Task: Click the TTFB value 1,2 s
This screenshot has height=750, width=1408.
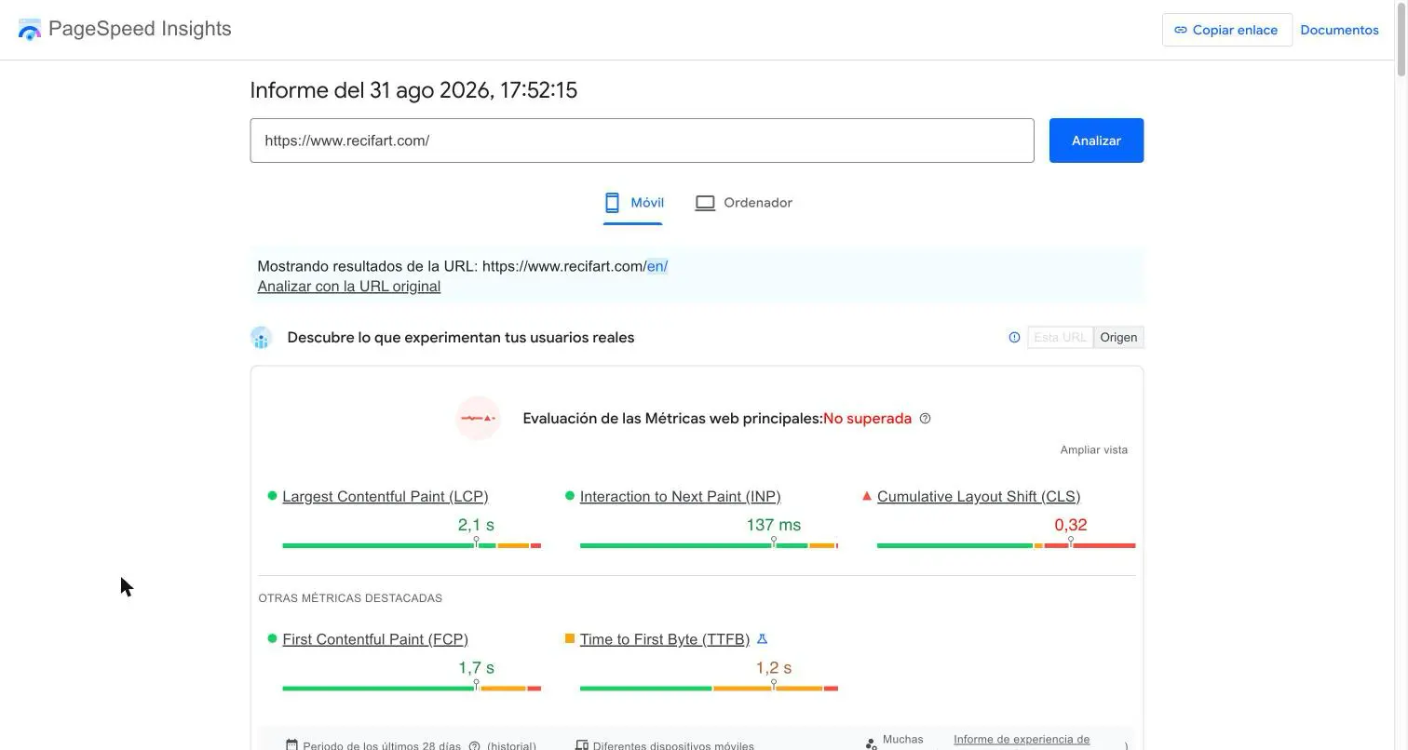Action: 774,668
